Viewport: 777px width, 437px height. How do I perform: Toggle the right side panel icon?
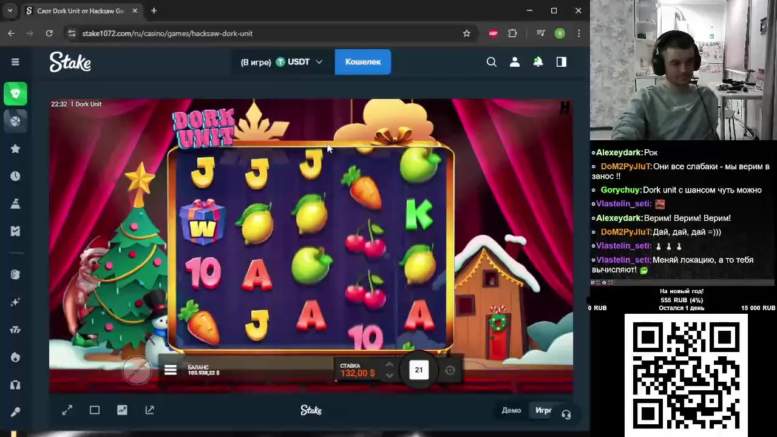tap(562, 62)
